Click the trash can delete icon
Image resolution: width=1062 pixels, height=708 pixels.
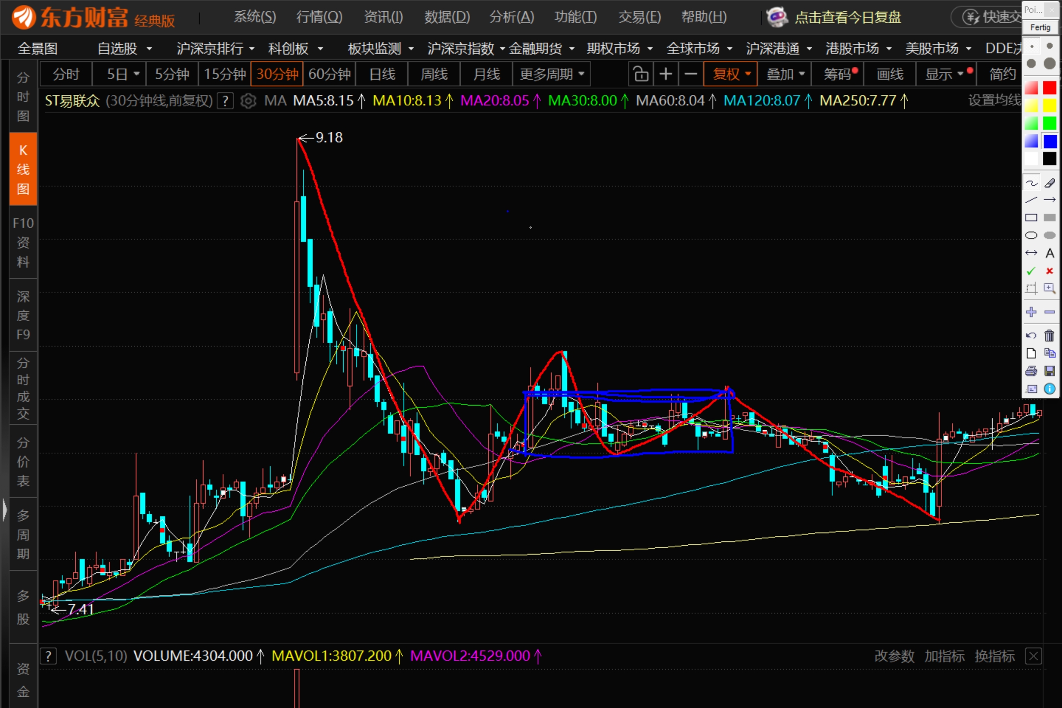[1050, 336]
